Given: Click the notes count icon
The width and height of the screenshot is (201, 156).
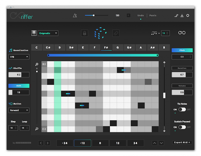Looking at the screenshot, I should pyautogui.click(x=154, y=33).
